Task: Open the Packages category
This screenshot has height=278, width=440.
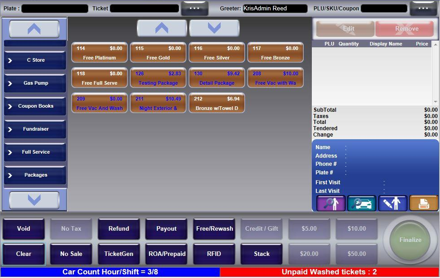Action: [x=35, y=175]
